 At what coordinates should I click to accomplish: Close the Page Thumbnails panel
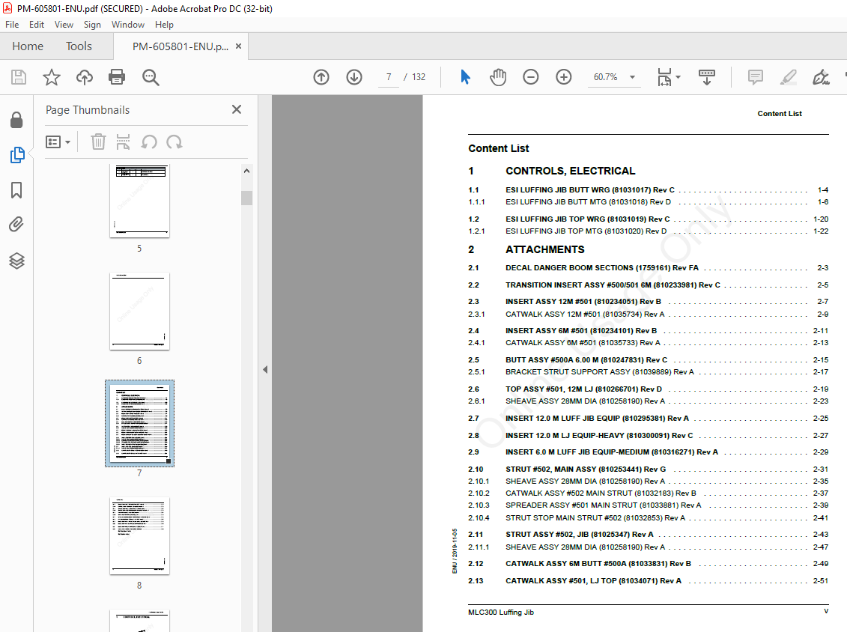tap(237, 109)
